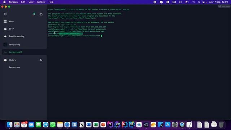Open GoLand from the Dock
Screen dimensions: 231x130
point(117,125)
